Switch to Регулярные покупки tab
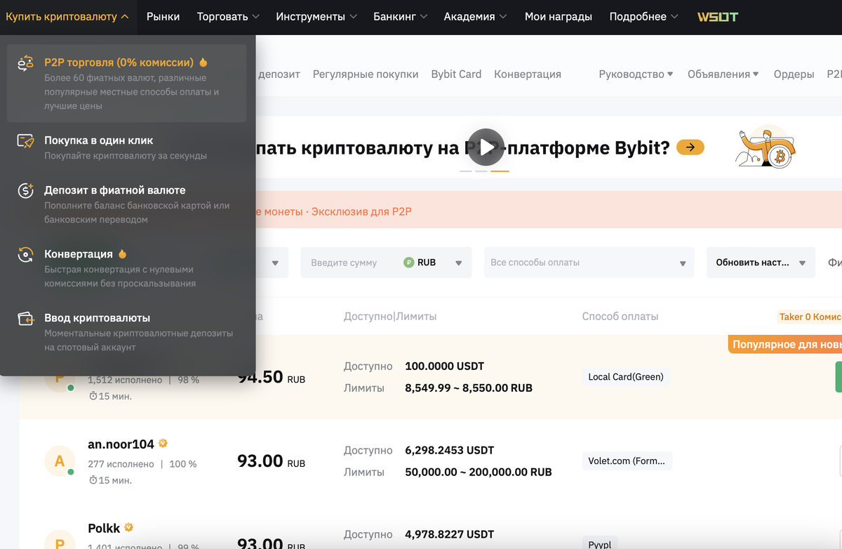Screen dimensions: 842x549 366,74
